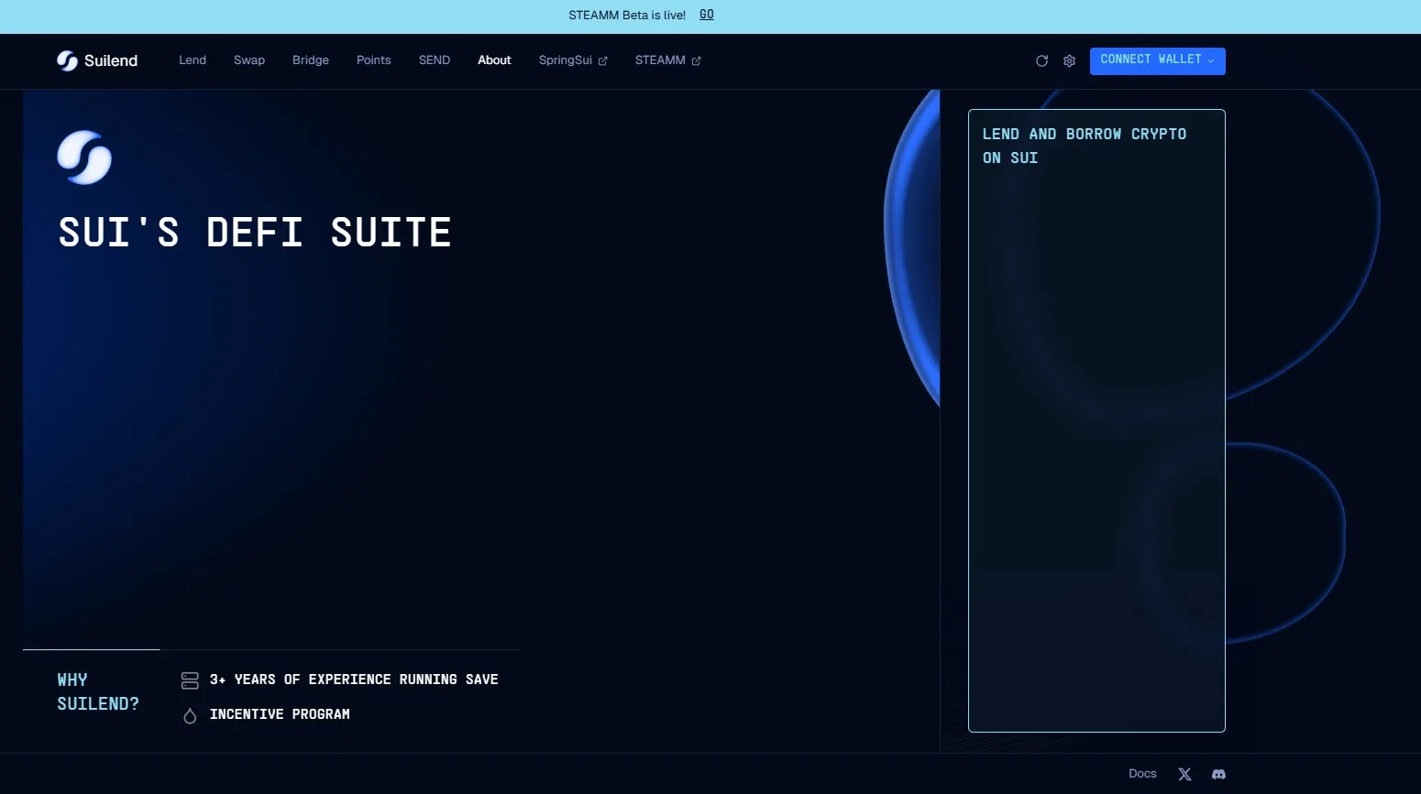Go to the Lend page
Screen dimensions: 1421x794
pos(193,60)
